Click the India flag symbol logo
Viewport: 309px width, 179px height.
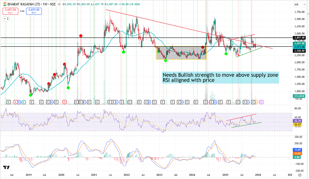pyautogui.click(x=5, y=4)
